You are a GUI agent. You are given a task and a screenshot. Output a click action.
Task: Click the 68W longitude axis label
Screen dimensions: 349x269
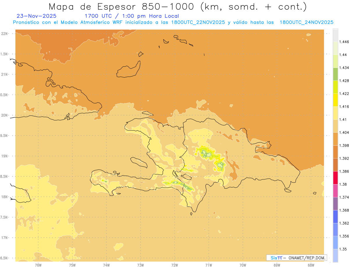click(x=311, y=265)
